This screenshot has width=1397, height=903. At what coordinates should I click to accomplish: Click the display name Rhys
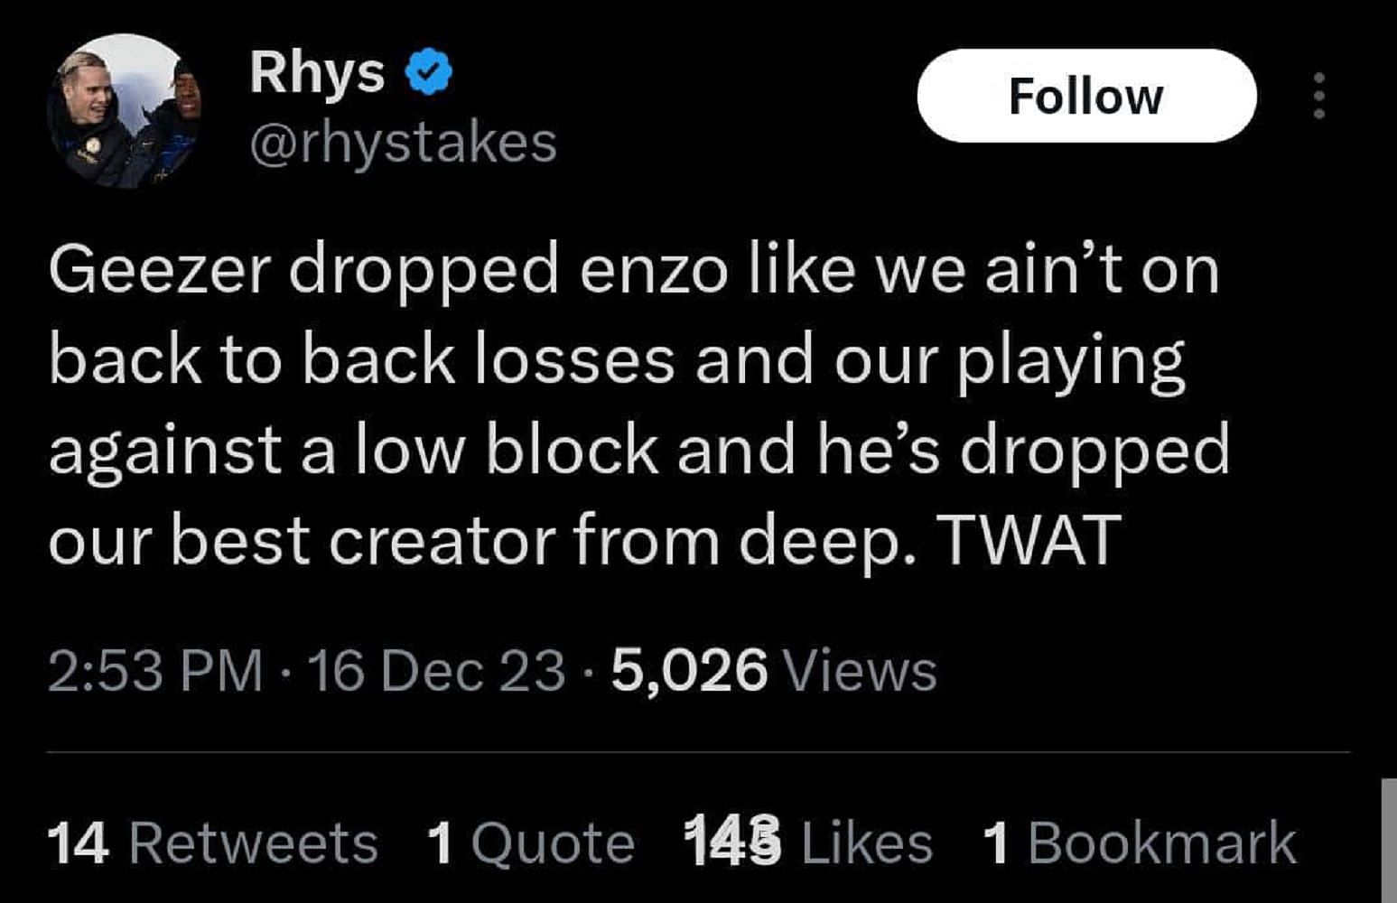click(x=317, y=72)
